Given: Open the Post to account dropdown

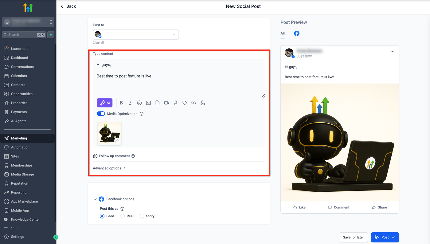Looking at the screenshot, I should tap(136, 35).
